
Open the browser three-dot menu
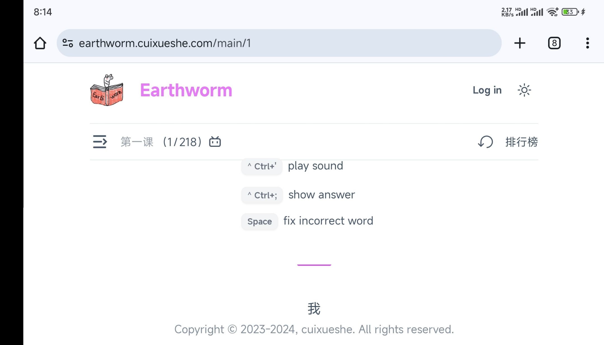coord(587,43)
